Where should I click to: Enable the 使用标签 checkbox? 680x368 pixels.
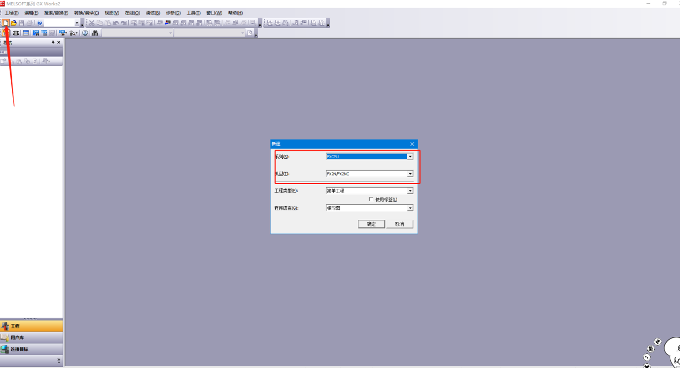coord(371,200)
